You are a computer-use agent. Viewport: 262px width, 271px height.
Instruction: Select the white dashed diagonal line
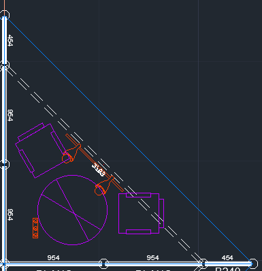coord(103,163)
